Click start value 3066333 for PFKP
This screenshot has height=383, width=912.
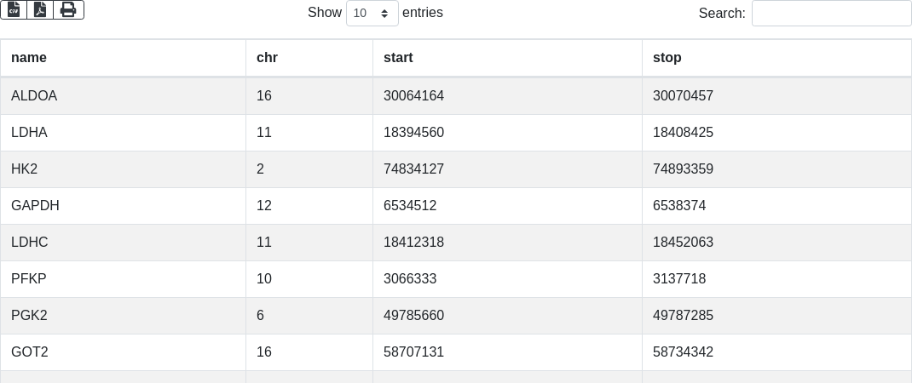[410, 279]
